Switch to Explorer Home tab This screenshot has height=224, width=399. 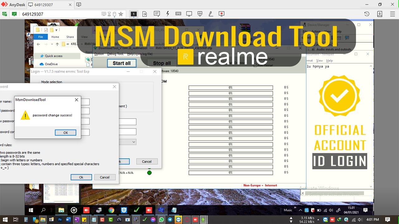click(x=55, y=37)
